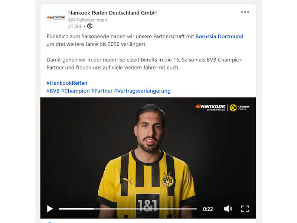Image resolution: width=297 pixels, height=223 pixels.
Task: Open the Borussia Dortmund link
Action: pyautogui.click(x=219, y=36)
